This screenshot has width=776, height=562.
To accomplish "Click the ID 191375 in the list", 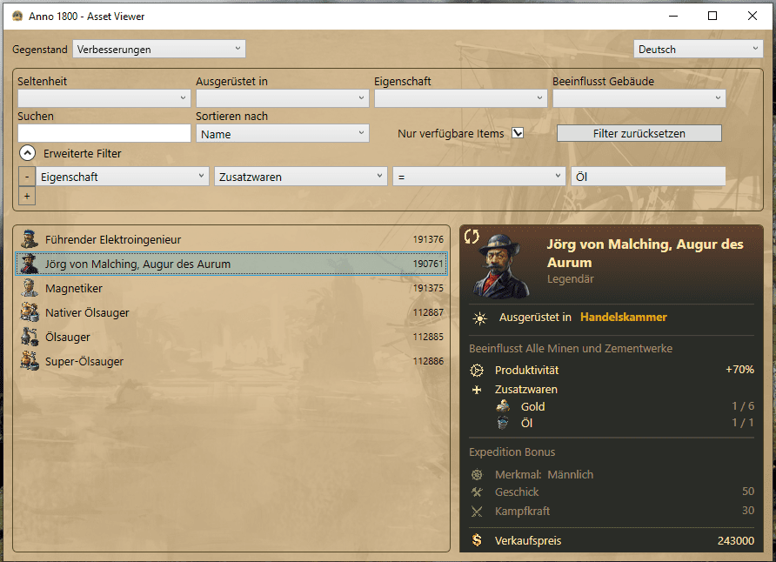I will click(428, 288).
